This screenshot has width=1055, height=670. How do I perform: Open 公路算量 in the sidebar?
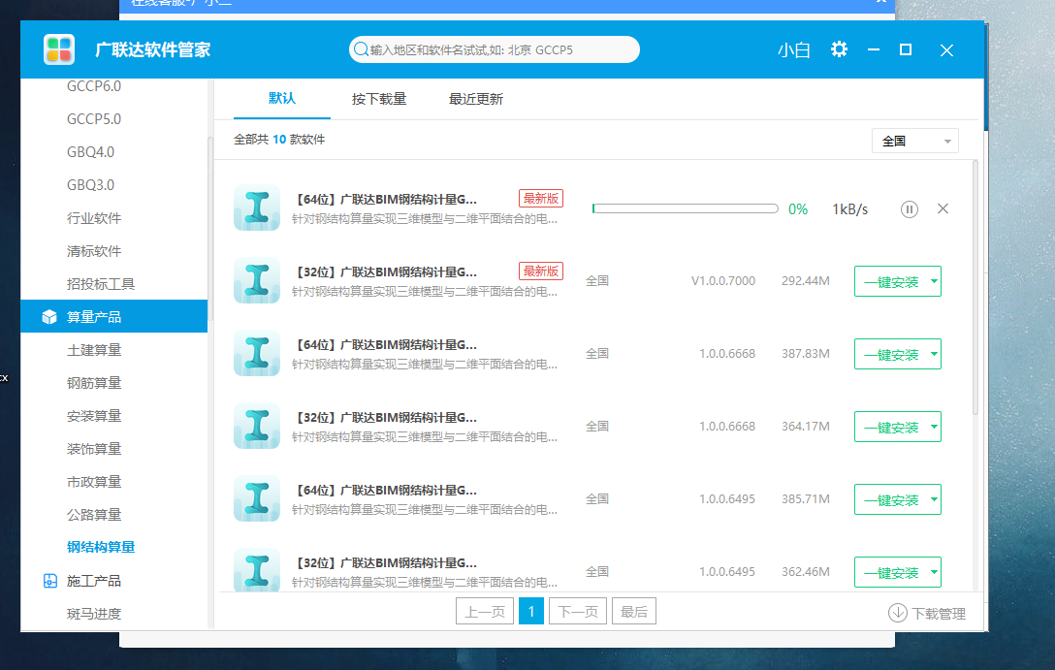click(x=93, y=515)
